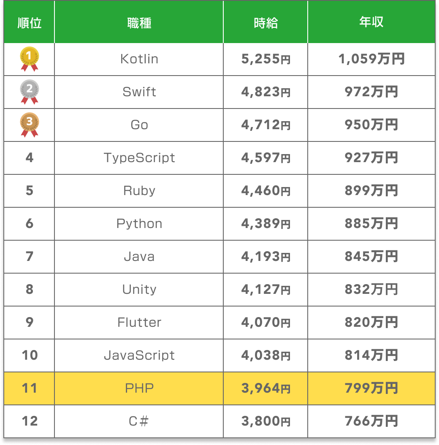439x445 pixels.
Task: Select the 順位 column header
Action: click(x=30, y=23)
